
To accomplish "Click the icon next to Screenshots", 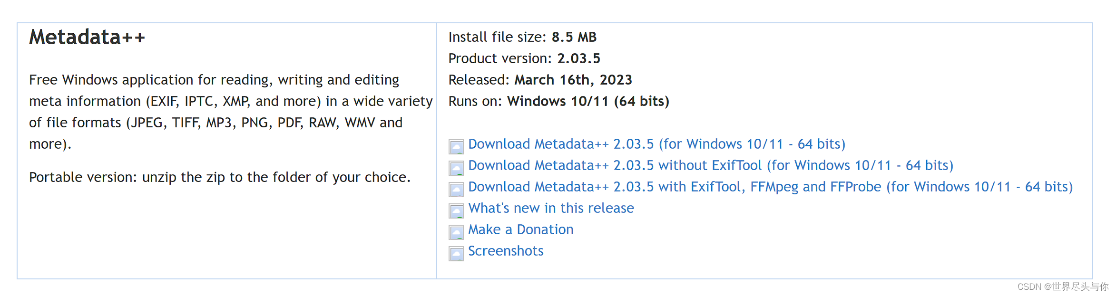I will (456, 254).
